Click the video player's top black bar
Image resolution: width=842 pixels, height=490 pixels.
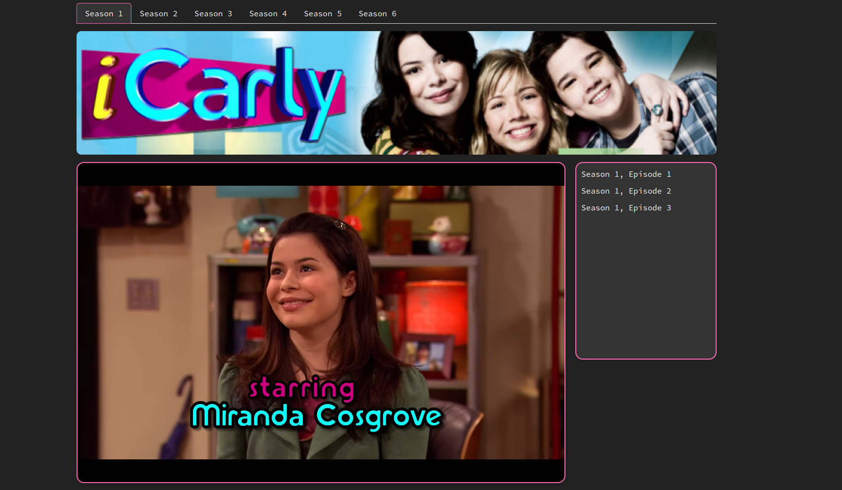(x=321, y=174)
